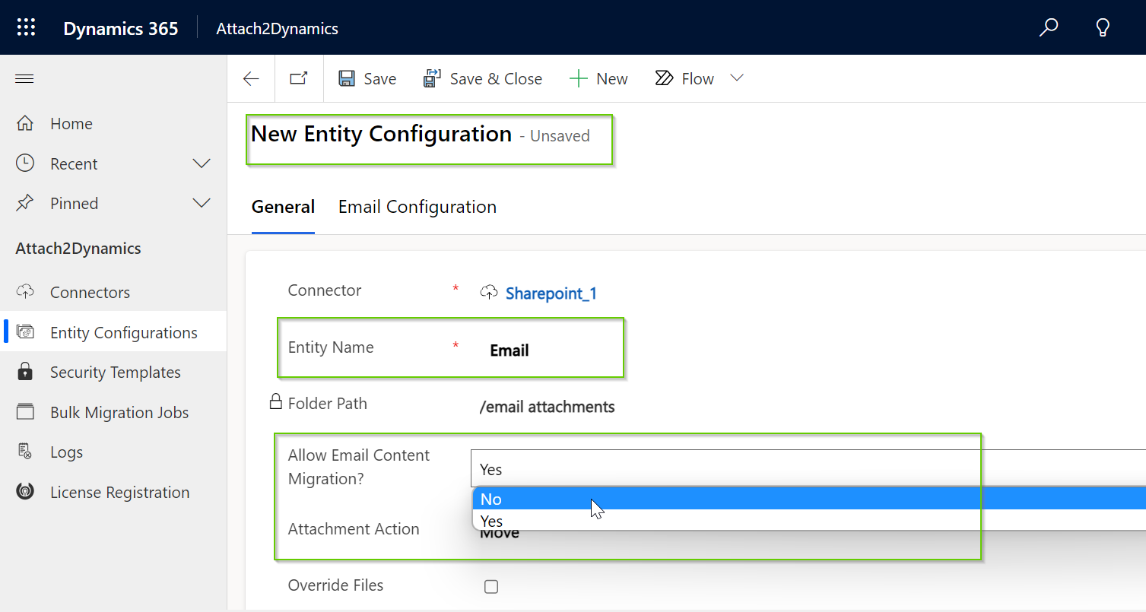Click Save & Close in the toolbar
Image resolution: width=1146 pixels, height=612 pixels.
coord(483,78)
